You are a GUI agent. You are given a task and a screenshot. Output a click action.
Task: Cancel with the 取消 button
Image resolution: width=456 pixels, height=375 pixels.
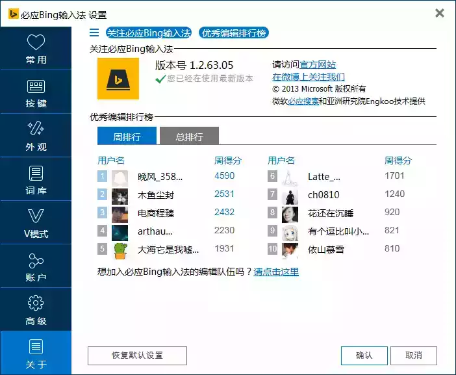pos(414,356)
